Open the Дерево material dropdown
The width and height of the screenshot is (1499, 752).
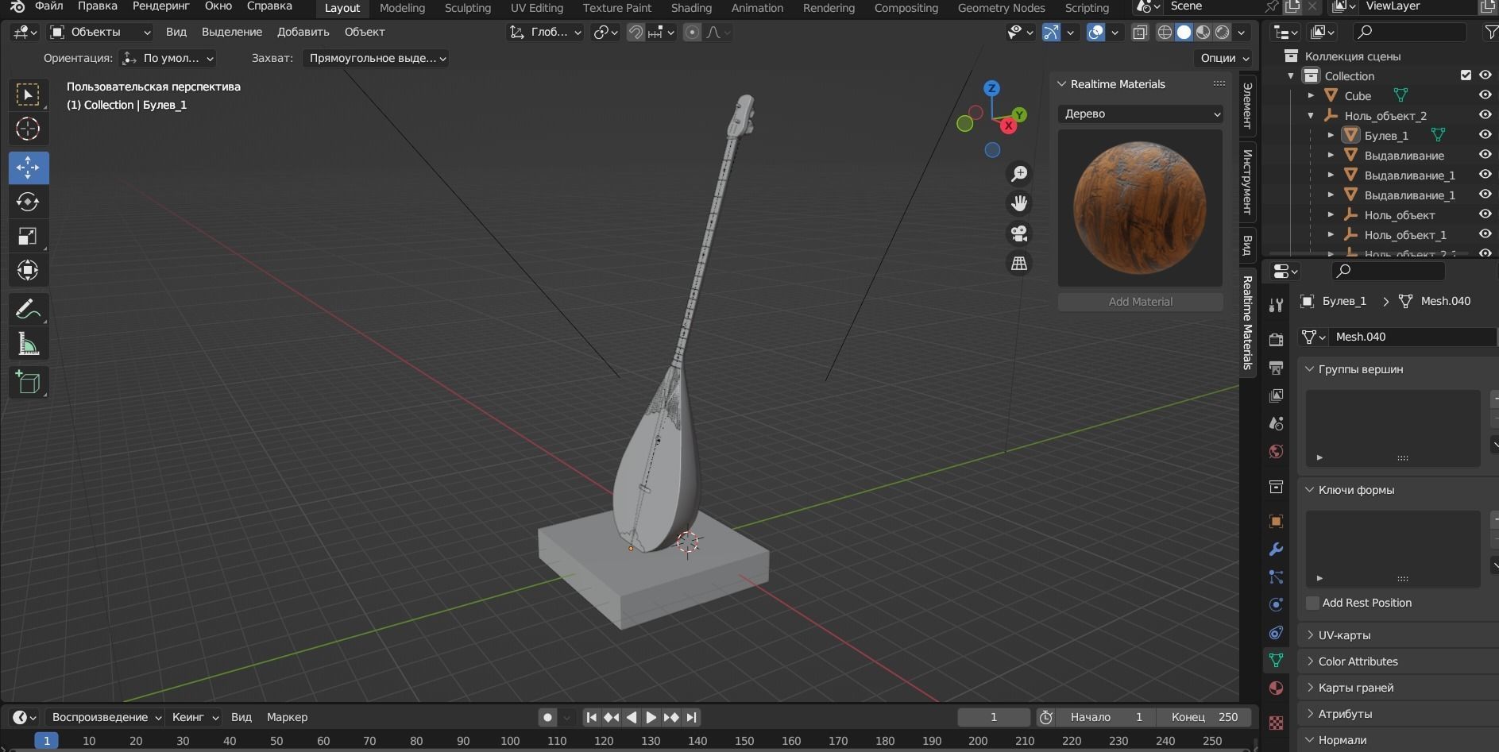pyautogui.click(x=1140, y=114)
